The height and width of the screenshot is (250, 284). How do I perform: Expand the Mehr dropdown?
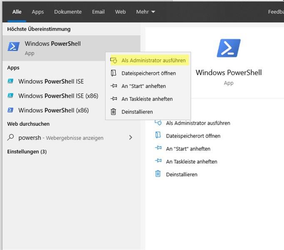[146, 12]
